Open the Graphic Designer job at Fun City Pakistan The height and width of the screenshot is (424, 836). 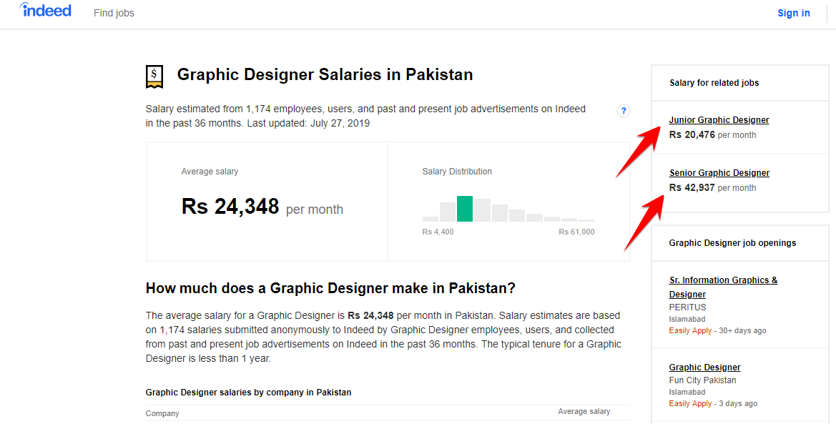[704, 368]
